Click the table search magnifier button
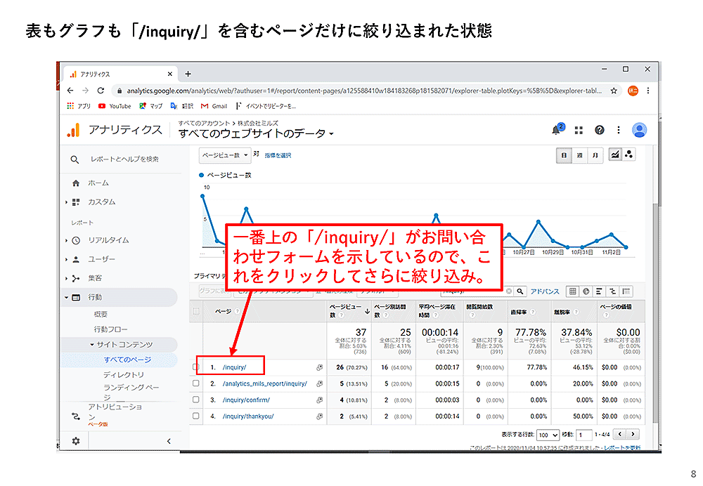 [x=520, y=291]
